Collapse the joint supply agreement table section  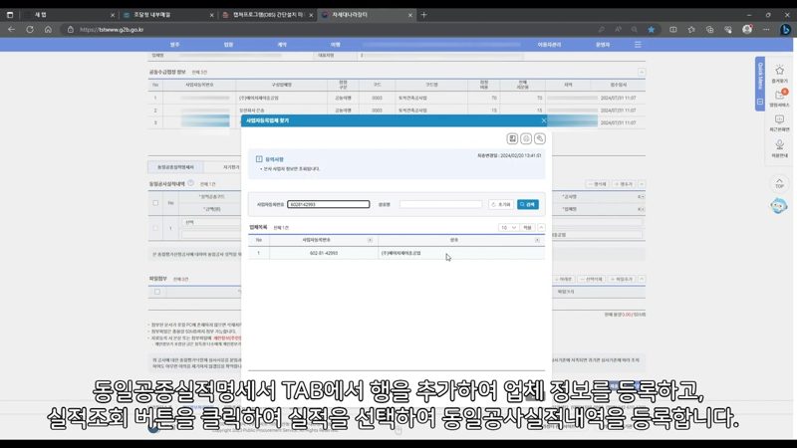coord(642,72)
